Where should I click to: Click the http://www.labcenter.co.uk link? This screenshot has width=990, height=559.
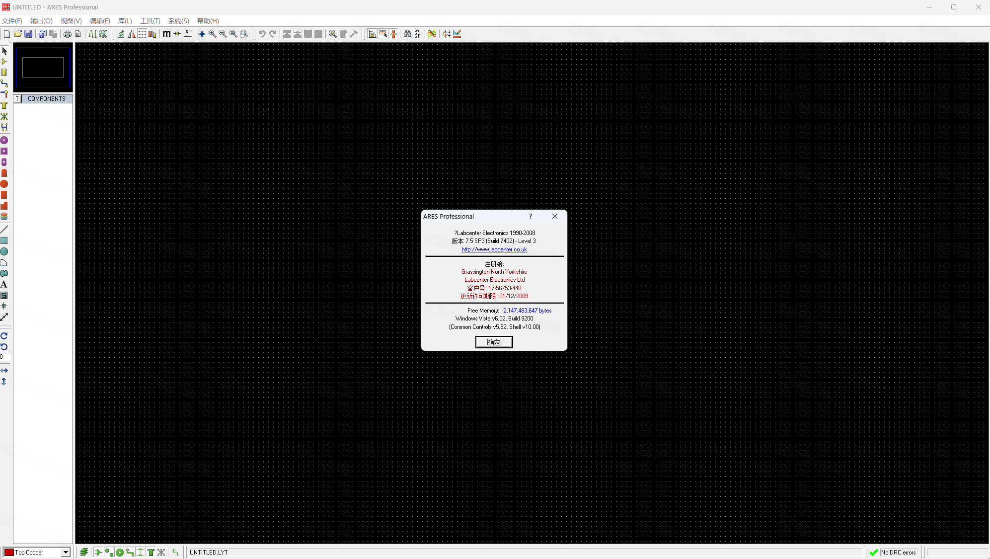(494, 249)
